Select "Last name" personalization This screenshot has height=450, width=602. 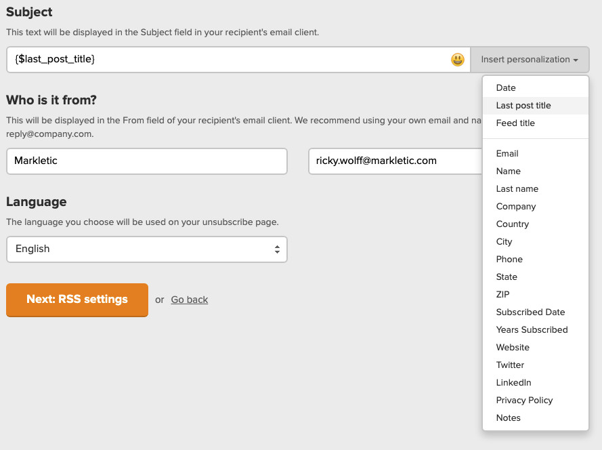tap(517, 188)
